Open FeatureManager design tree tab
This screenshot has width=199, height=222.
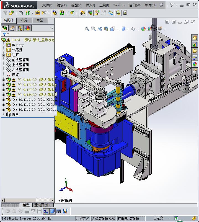pos(4,28)
